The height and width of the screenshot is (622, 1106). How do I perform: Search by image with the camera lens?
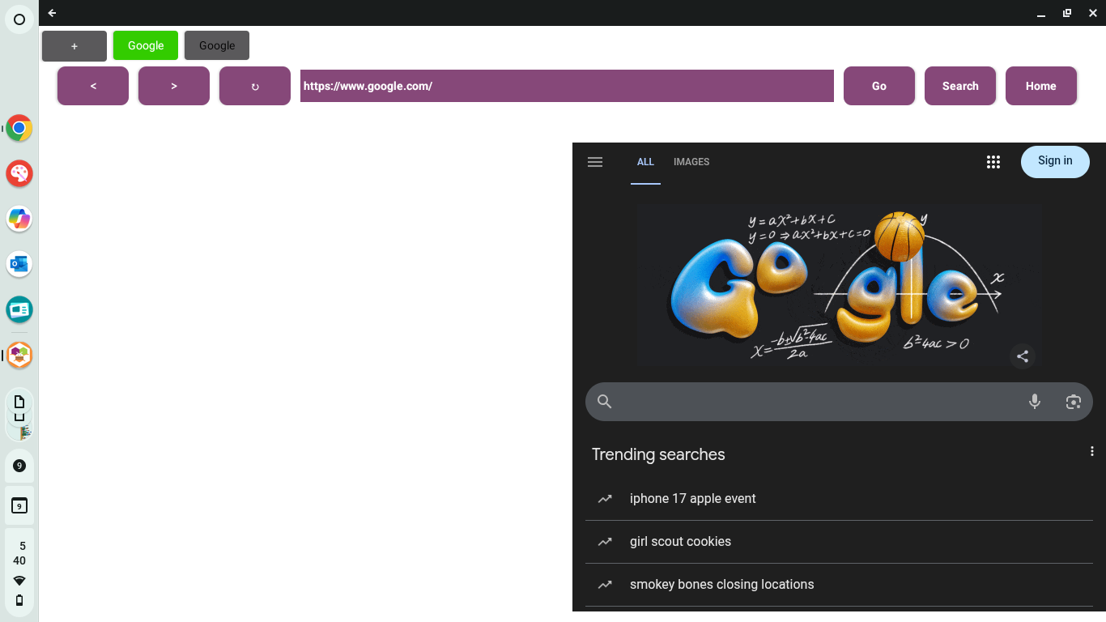pos(1074,402)
